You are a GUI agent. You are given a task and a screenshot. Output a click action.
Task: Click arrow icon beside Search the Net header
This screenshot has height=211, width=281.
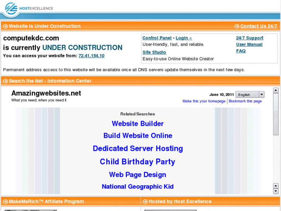pos(5,81)
